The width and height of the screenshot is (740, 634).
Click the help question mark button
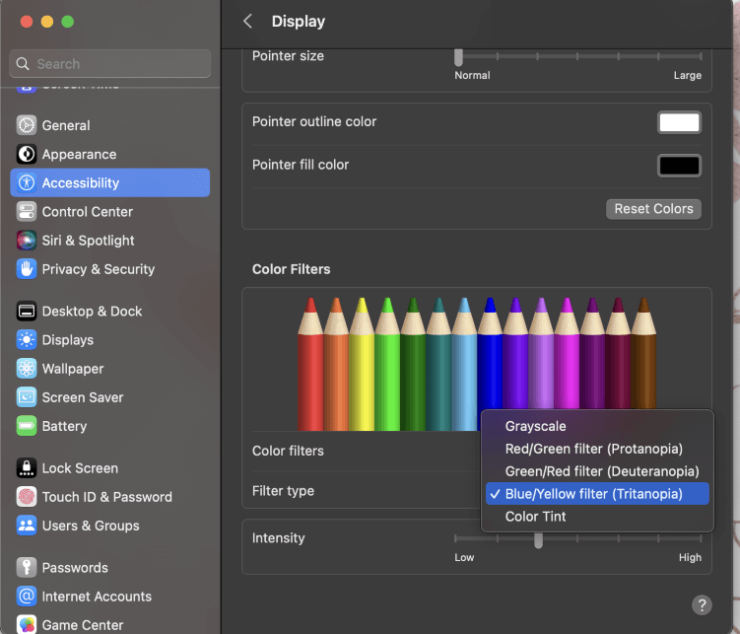[x=702, y=604]
